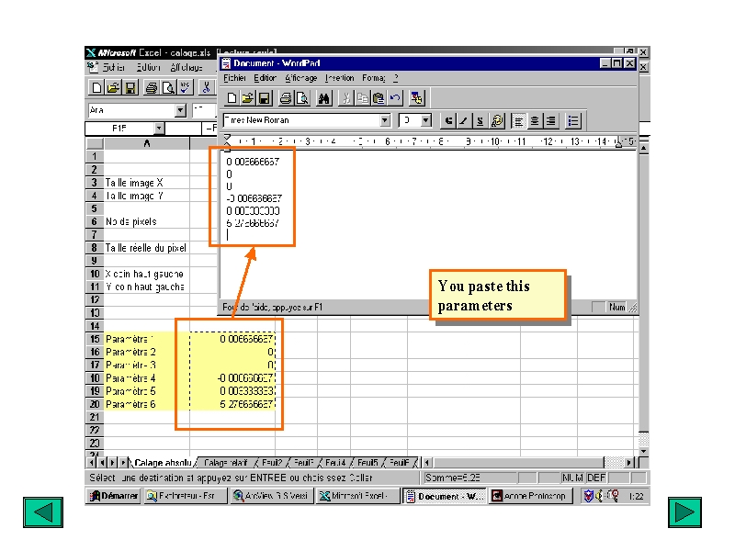Switch to Feuil5 sheet tab
The height and width of the screenshot is (551, 735).
367,463
